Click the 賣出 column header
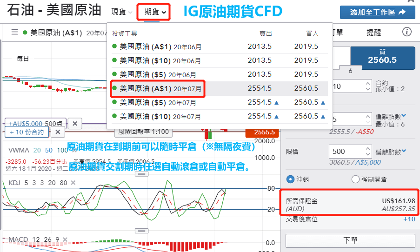Screen dimensions: 420x252 pos(266,33)
